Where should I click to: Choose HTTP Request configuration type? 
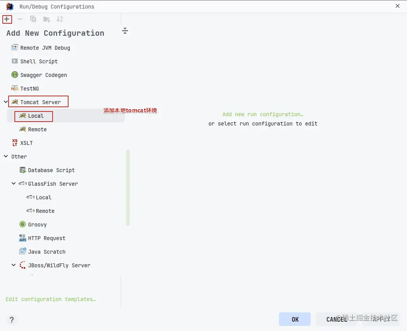pos(47,238)
